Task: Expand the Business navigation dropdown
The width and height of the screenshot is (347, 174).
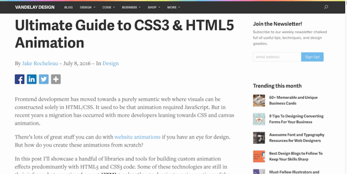Action: click(131, 7)
